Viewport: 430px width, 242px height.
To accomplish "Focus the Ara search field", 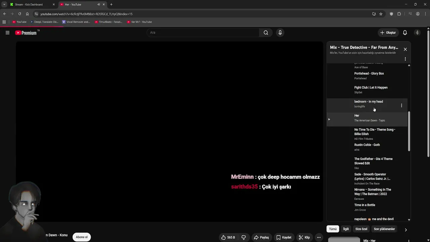I will click(x=203, y=33).
